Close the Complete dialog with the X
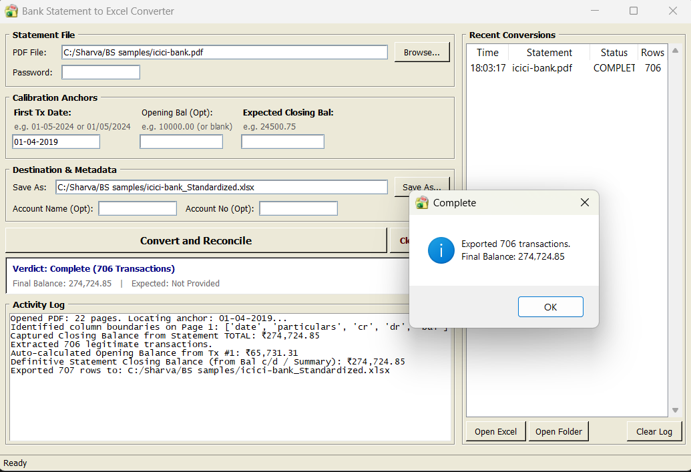The image size is (691, 472). click(584, 202)
